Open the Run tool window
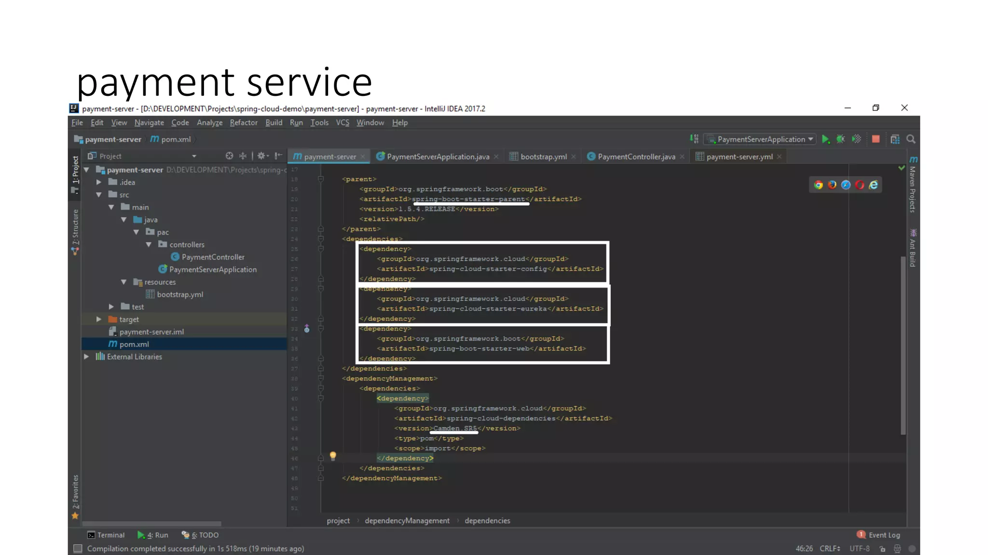Image resolution: width=988 pixels, height=555 pixels. click(152, 535)
